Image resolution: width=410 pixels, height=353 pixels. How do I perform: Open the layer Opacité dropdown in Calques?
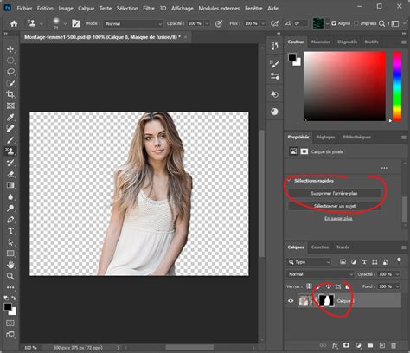tap(397, 274)
